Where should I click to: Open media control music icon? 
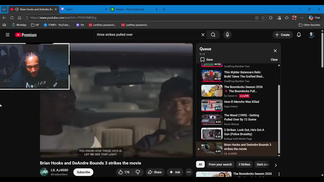pyautogui.click(x=279, y=18)
